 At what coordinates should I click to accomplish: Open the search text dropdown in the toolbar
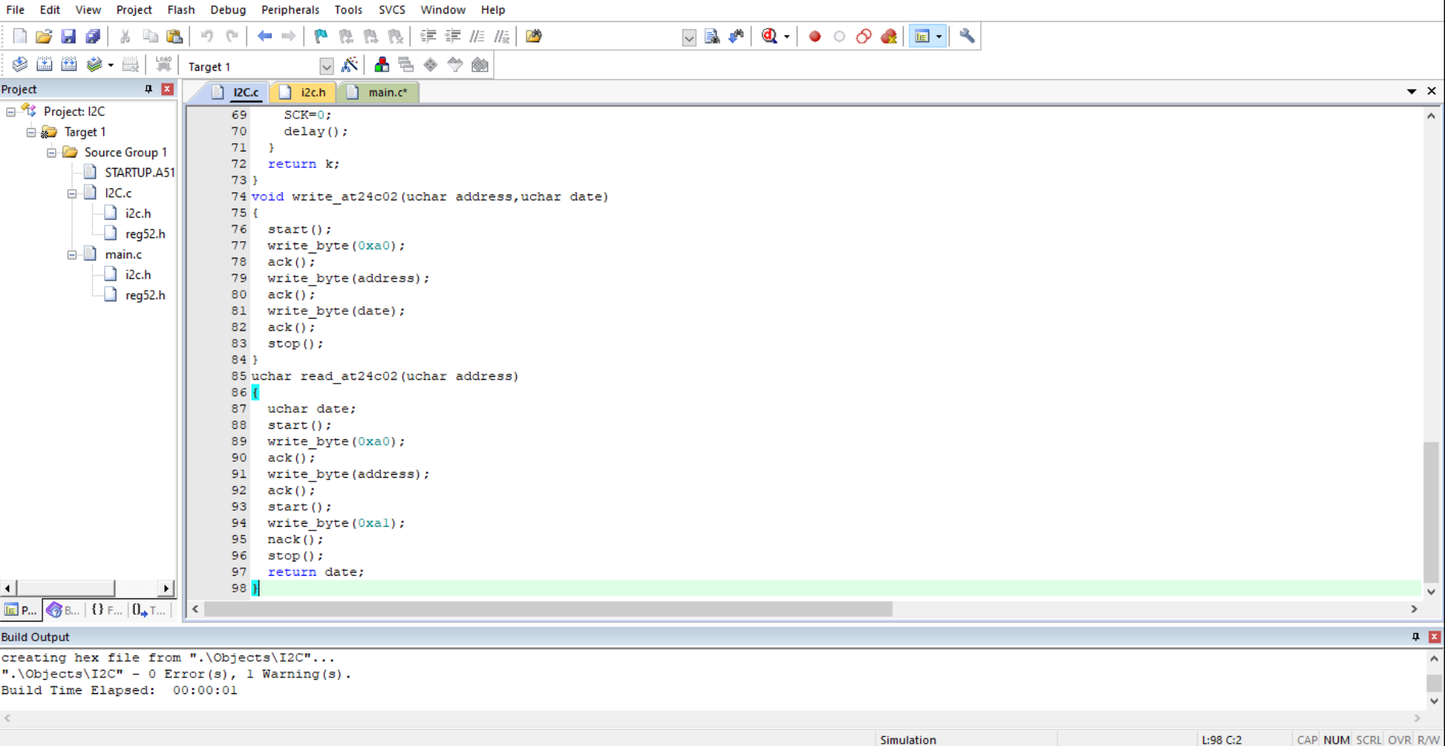pos(689,37)
